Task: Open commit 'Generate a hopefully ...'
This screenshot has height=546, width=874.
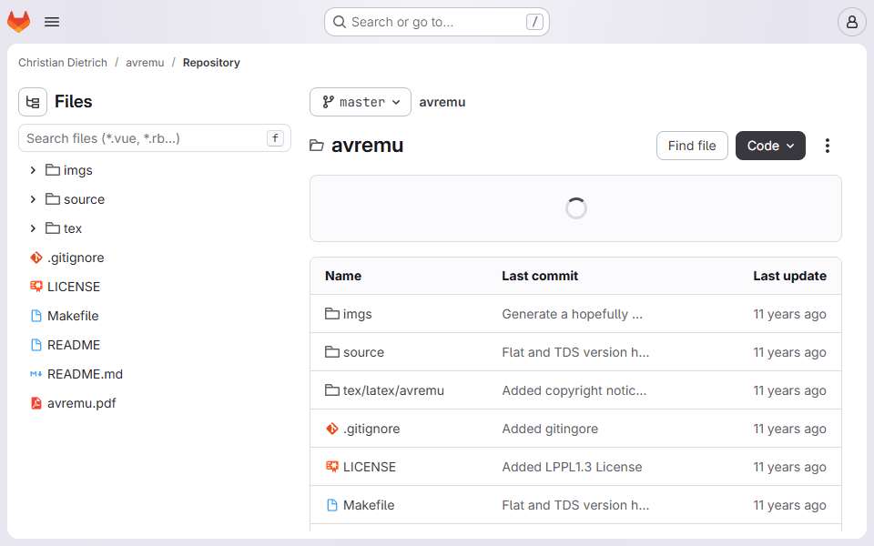Action: [x=572, y=314]
